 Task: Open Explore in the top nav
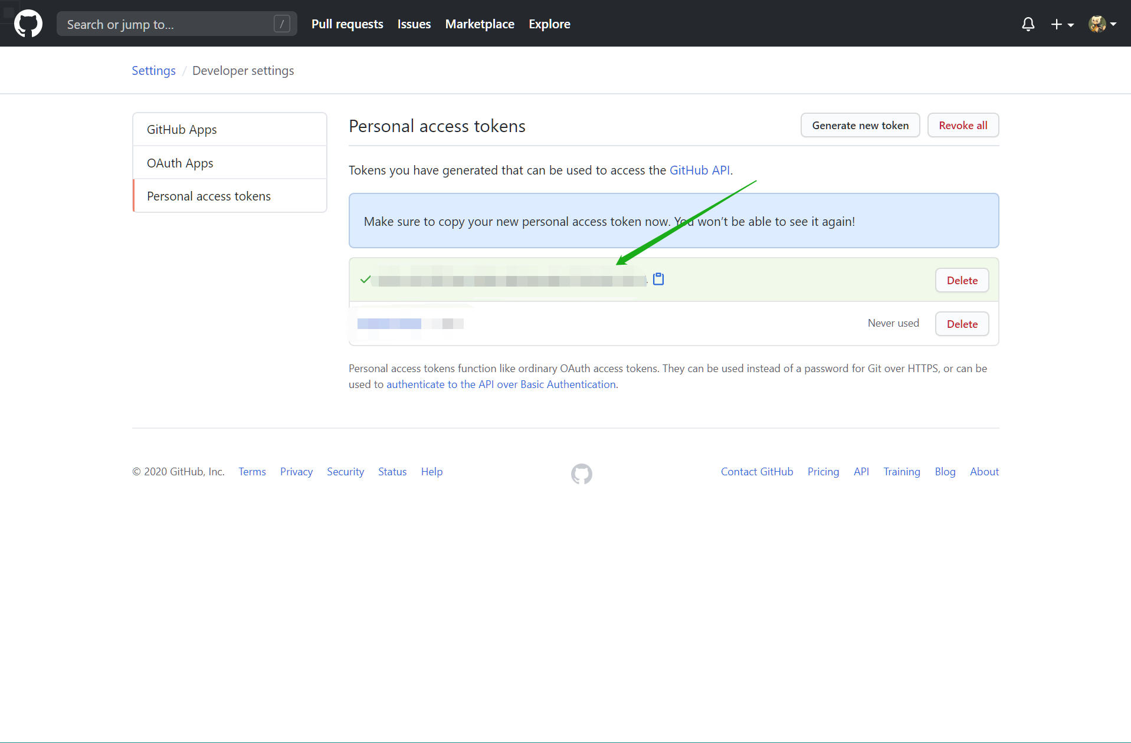[549, 24]
